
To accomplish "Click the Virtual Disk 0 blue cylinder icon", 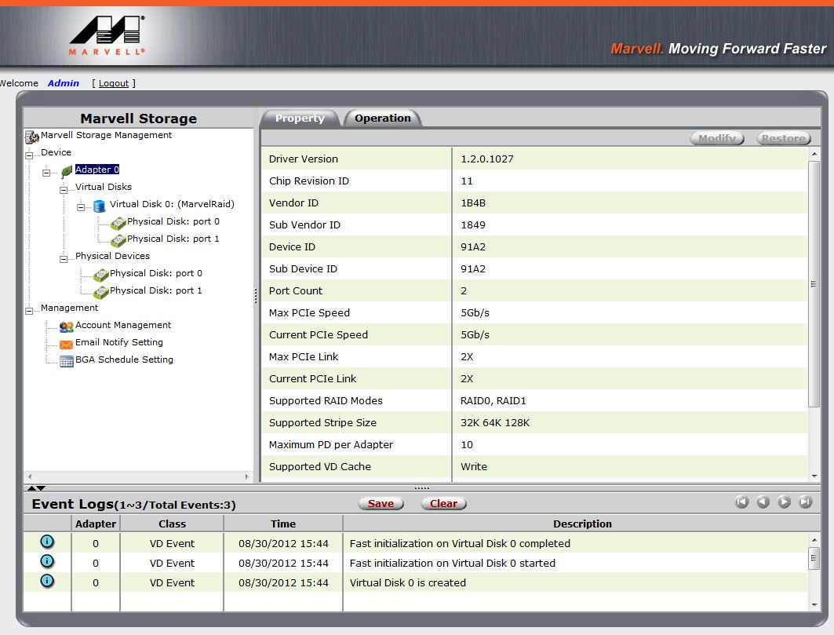I will coord(99,206).
